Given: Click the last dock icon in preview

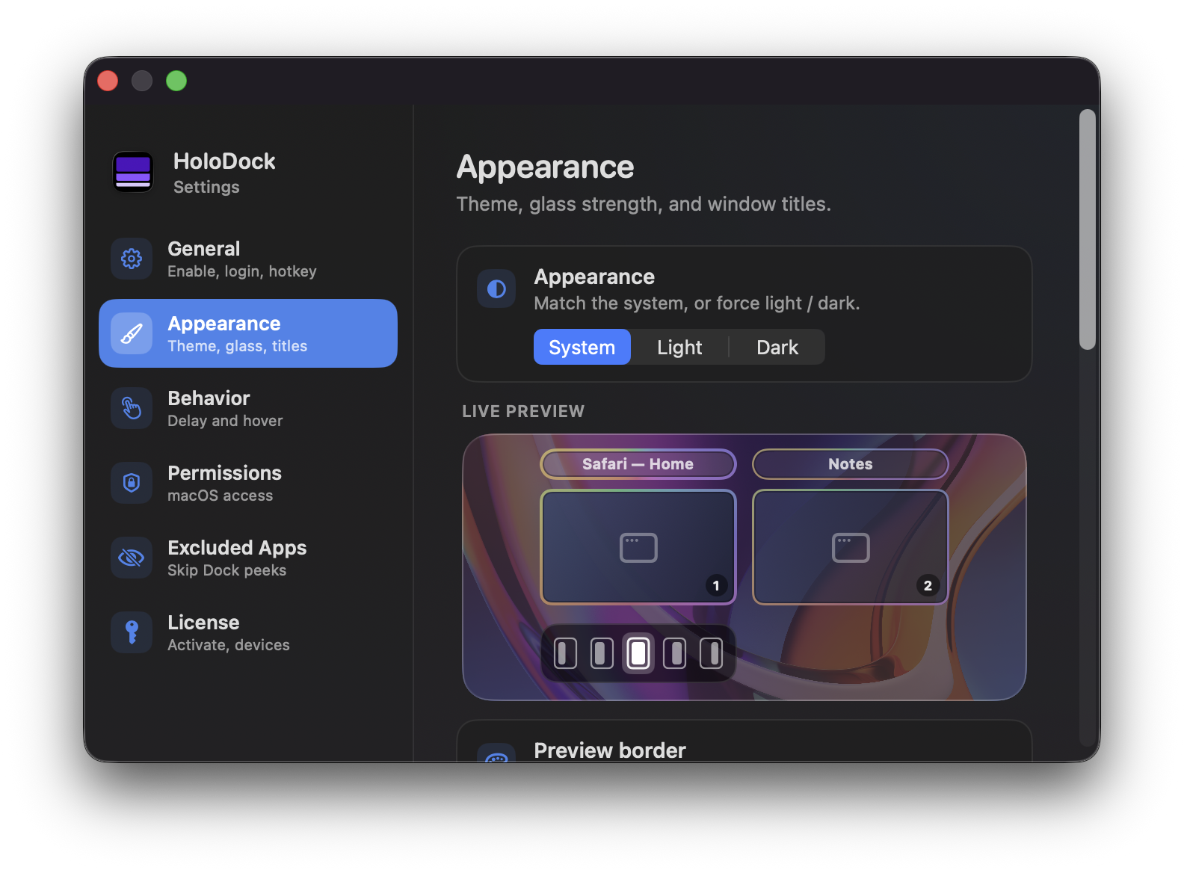Looking at the screenshot, I should pyautogui.click(x=711, y=653).
